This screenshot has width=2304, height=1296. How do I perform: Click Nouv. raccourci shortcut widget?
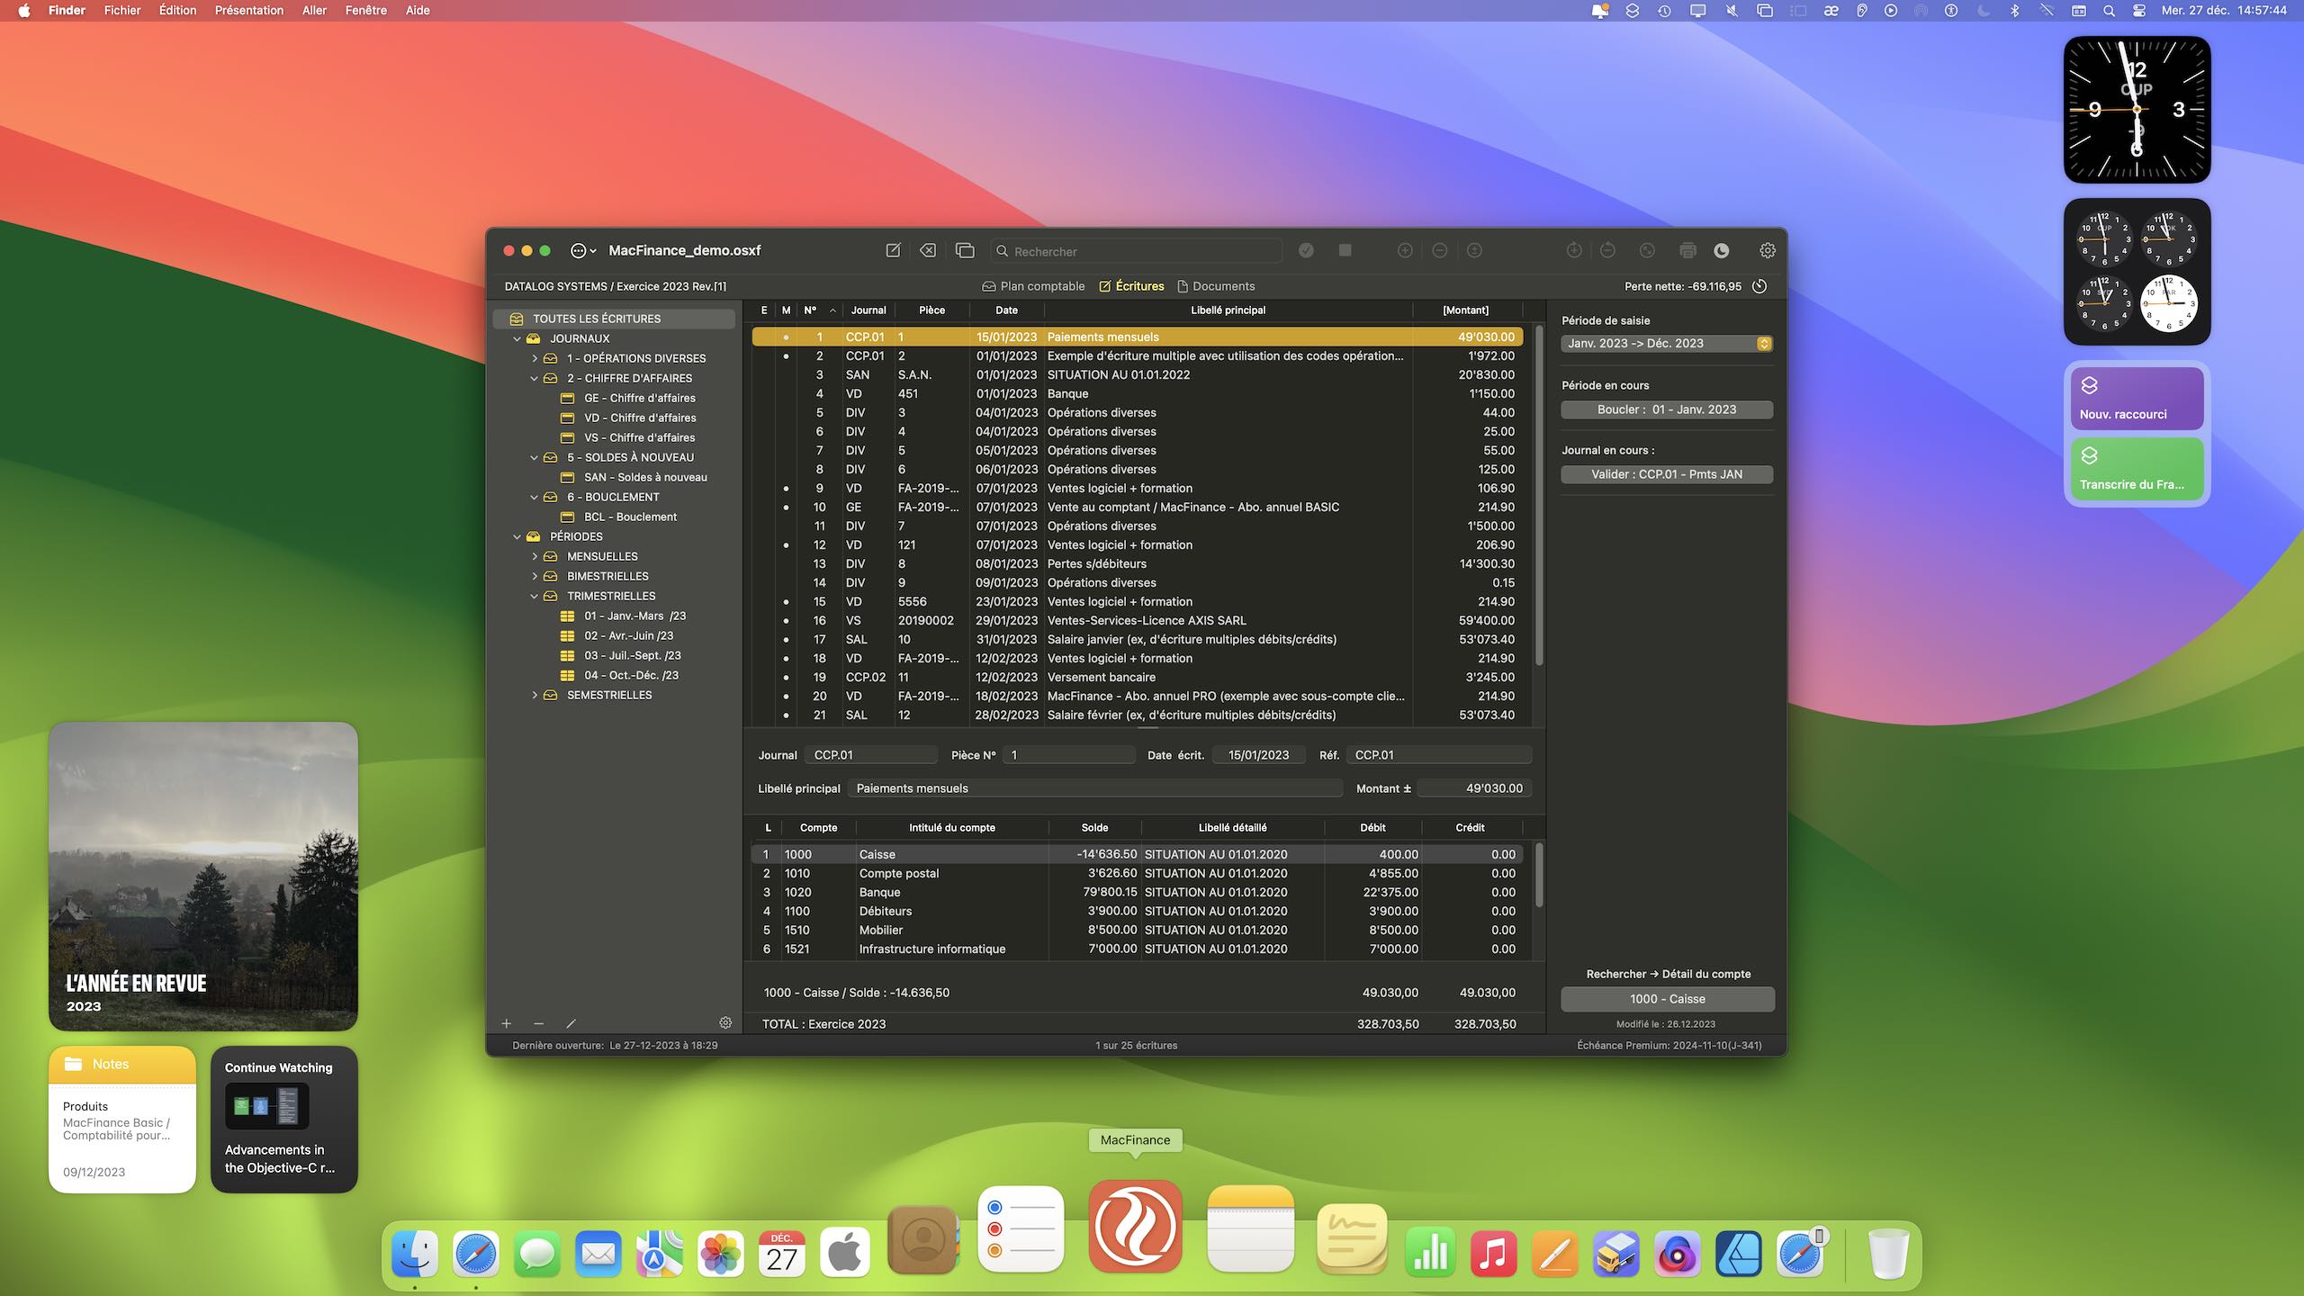(2137, 398)
